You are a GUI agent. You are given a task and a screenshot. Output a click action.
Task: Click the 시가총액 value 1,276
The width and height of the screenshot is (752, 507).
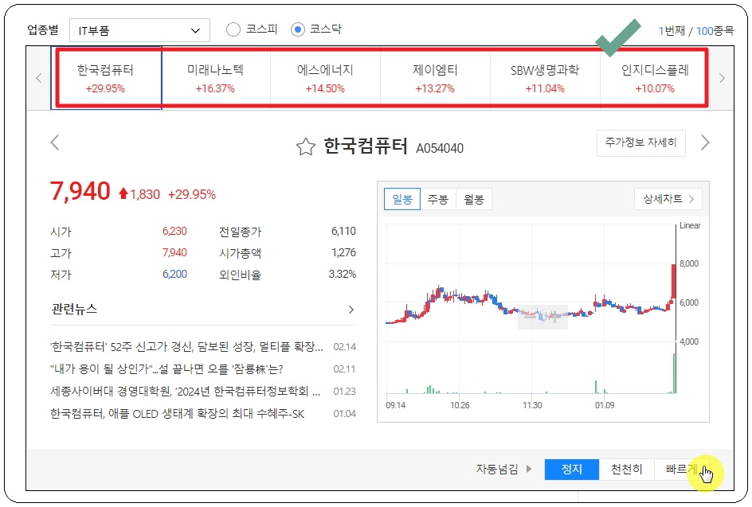(344, 252)
